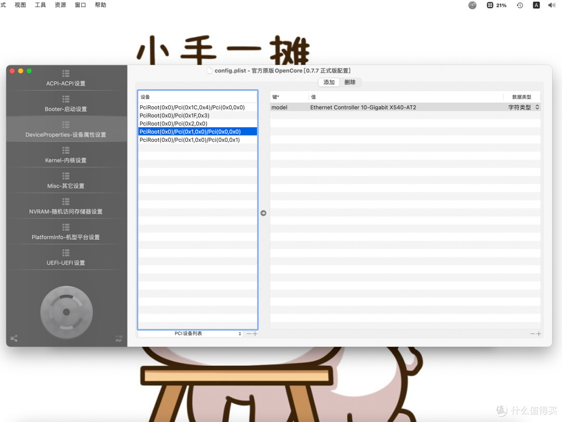Add property with plus under properties table
The width and height of the screenshot is (562, 422).
click(x=539, y=334)
